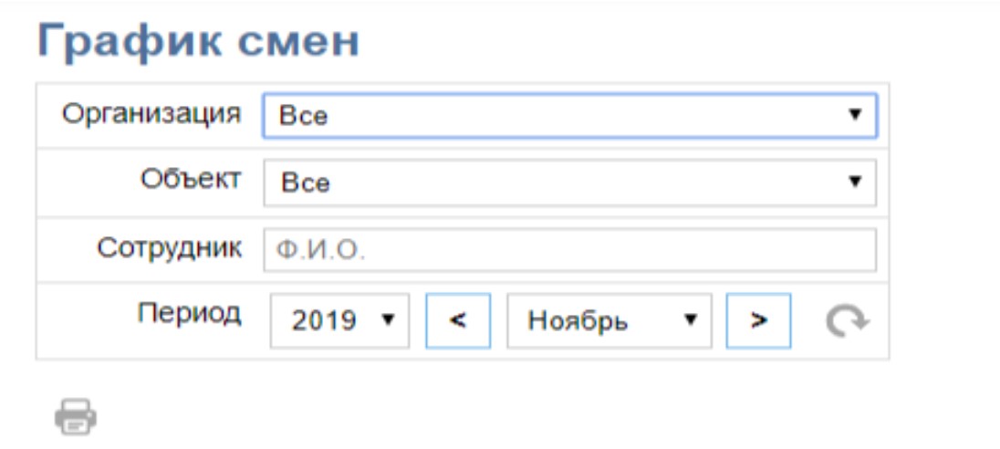
Task: Click the График смен page heading
Action: 198,41
